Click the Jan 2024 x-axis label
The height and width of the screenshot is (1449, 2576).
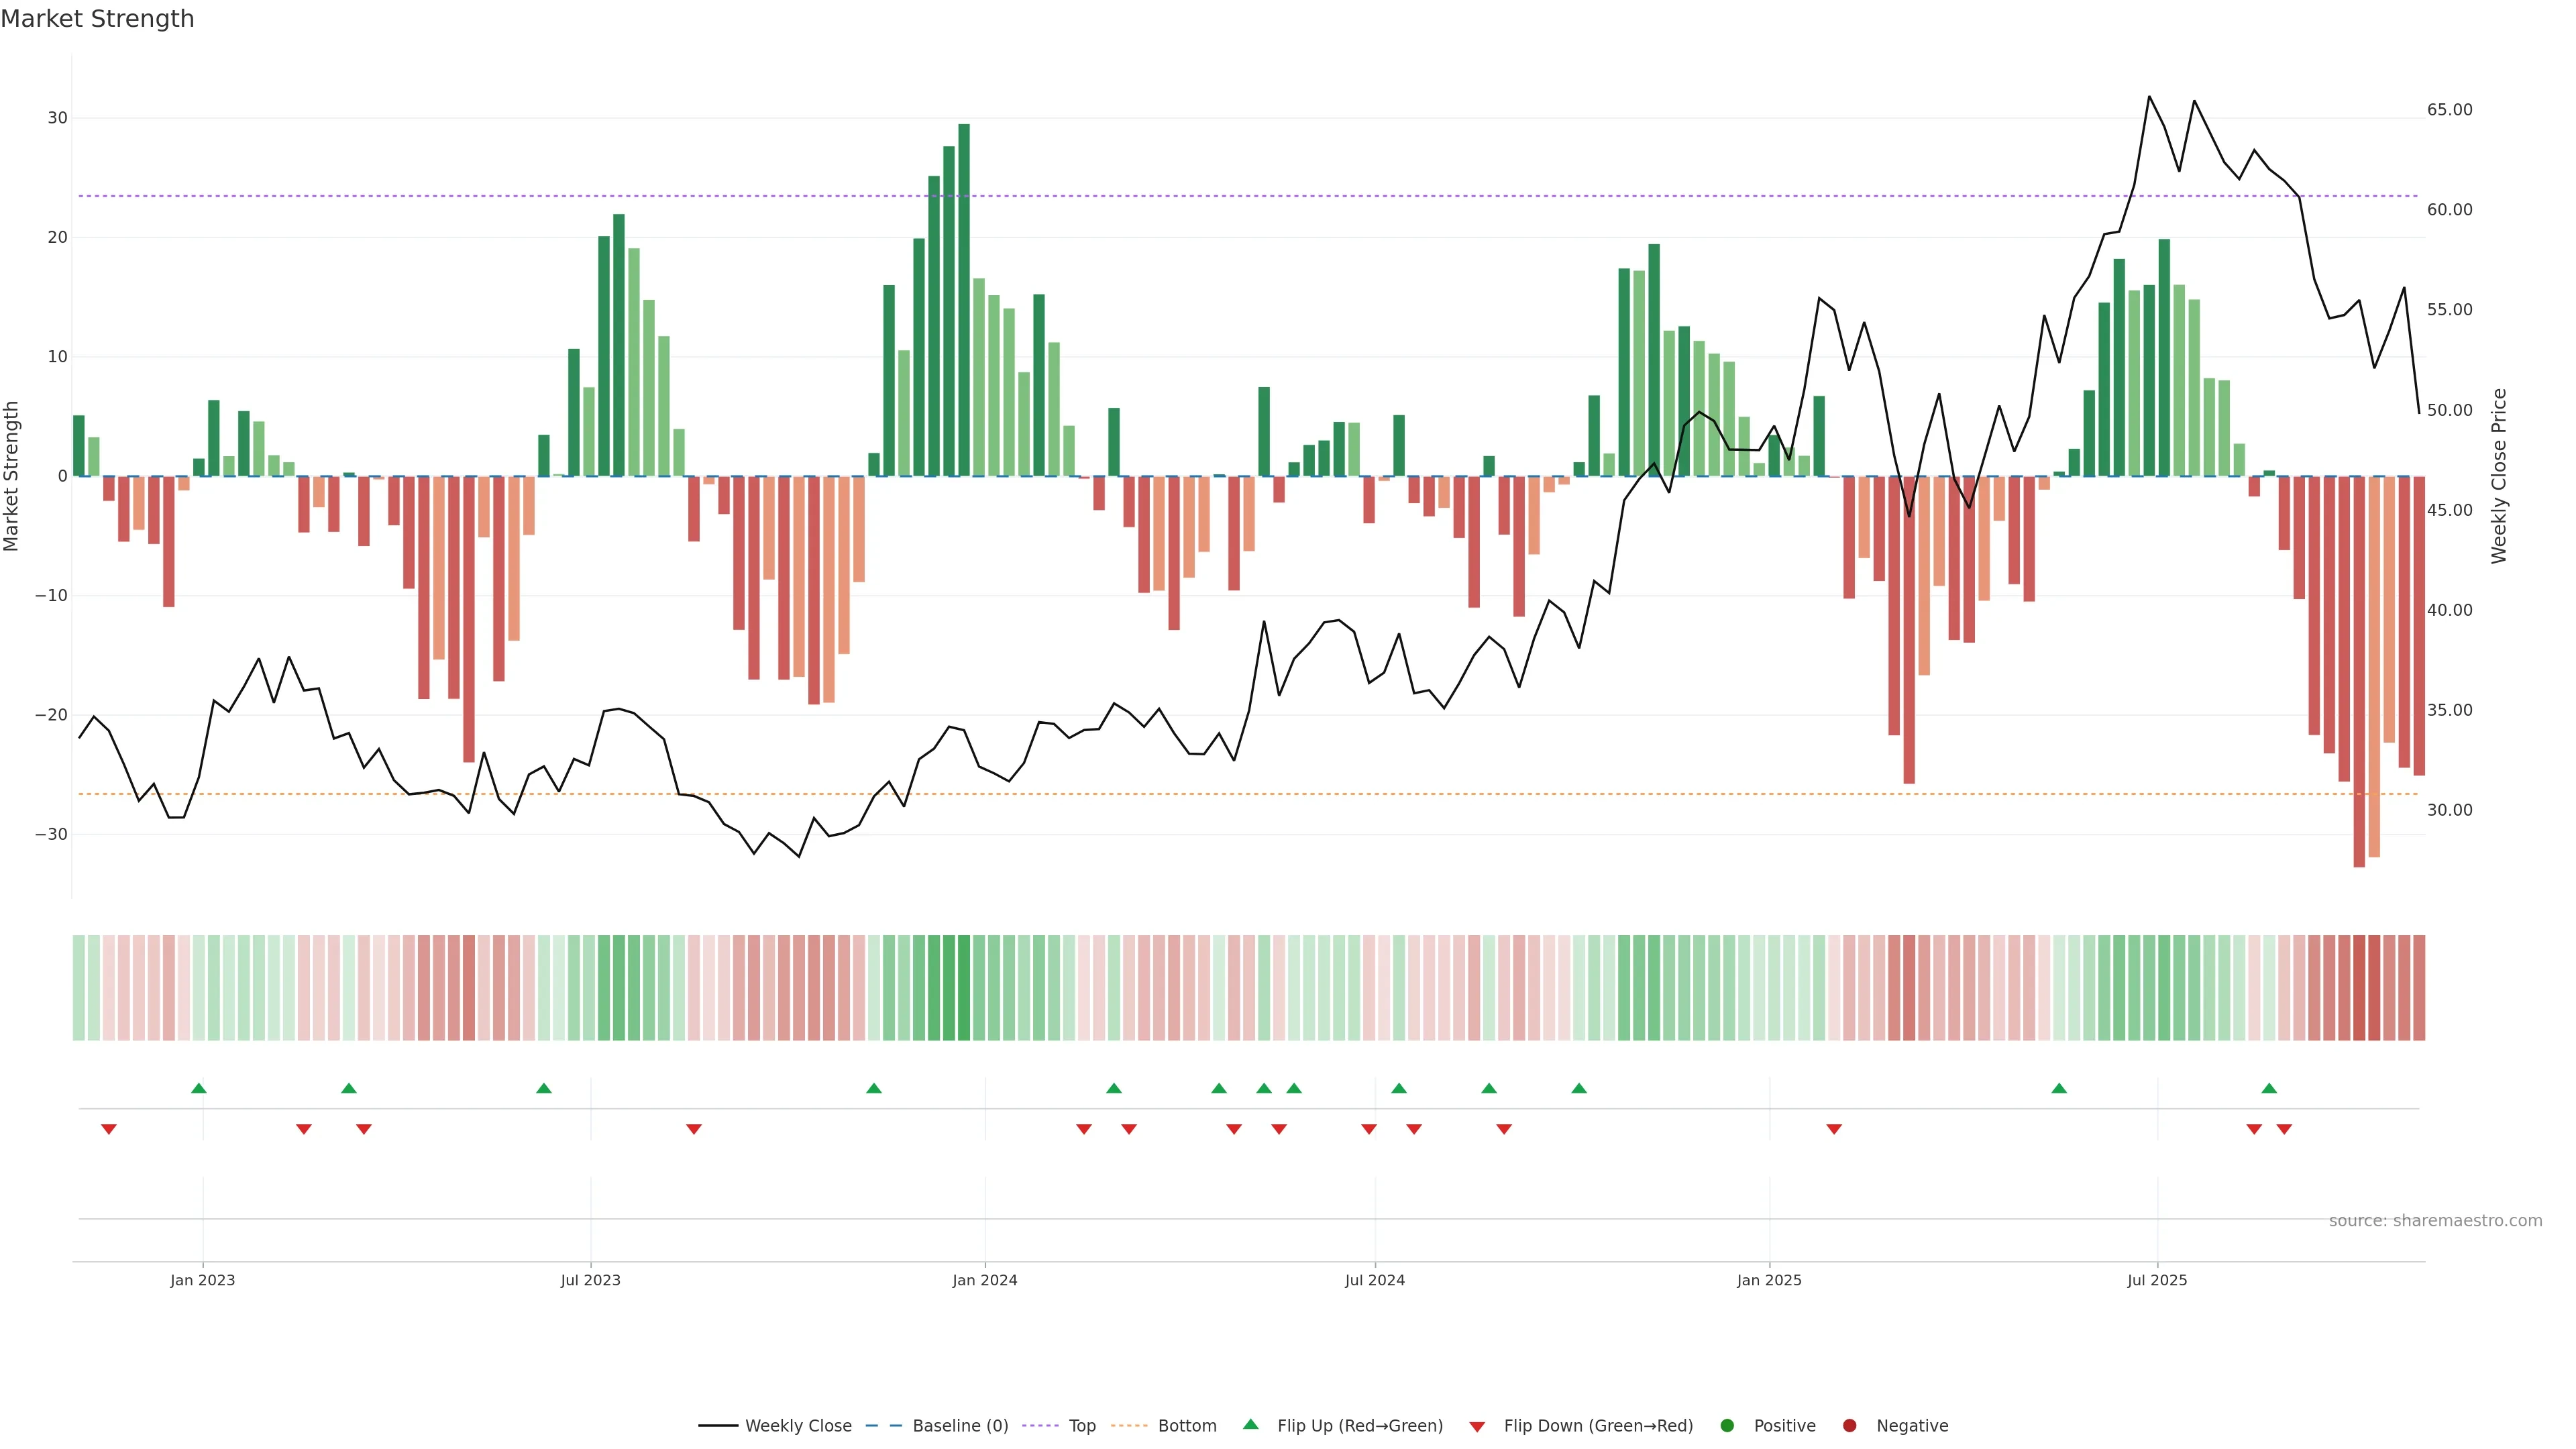985,1280
